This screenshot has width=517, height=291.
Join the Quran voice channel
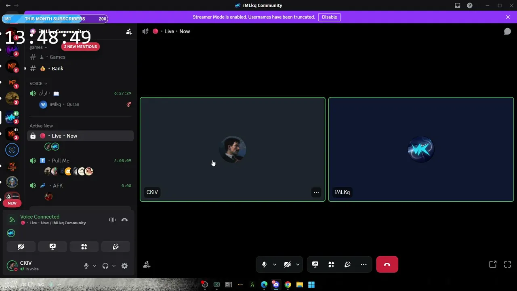[80, 93]
